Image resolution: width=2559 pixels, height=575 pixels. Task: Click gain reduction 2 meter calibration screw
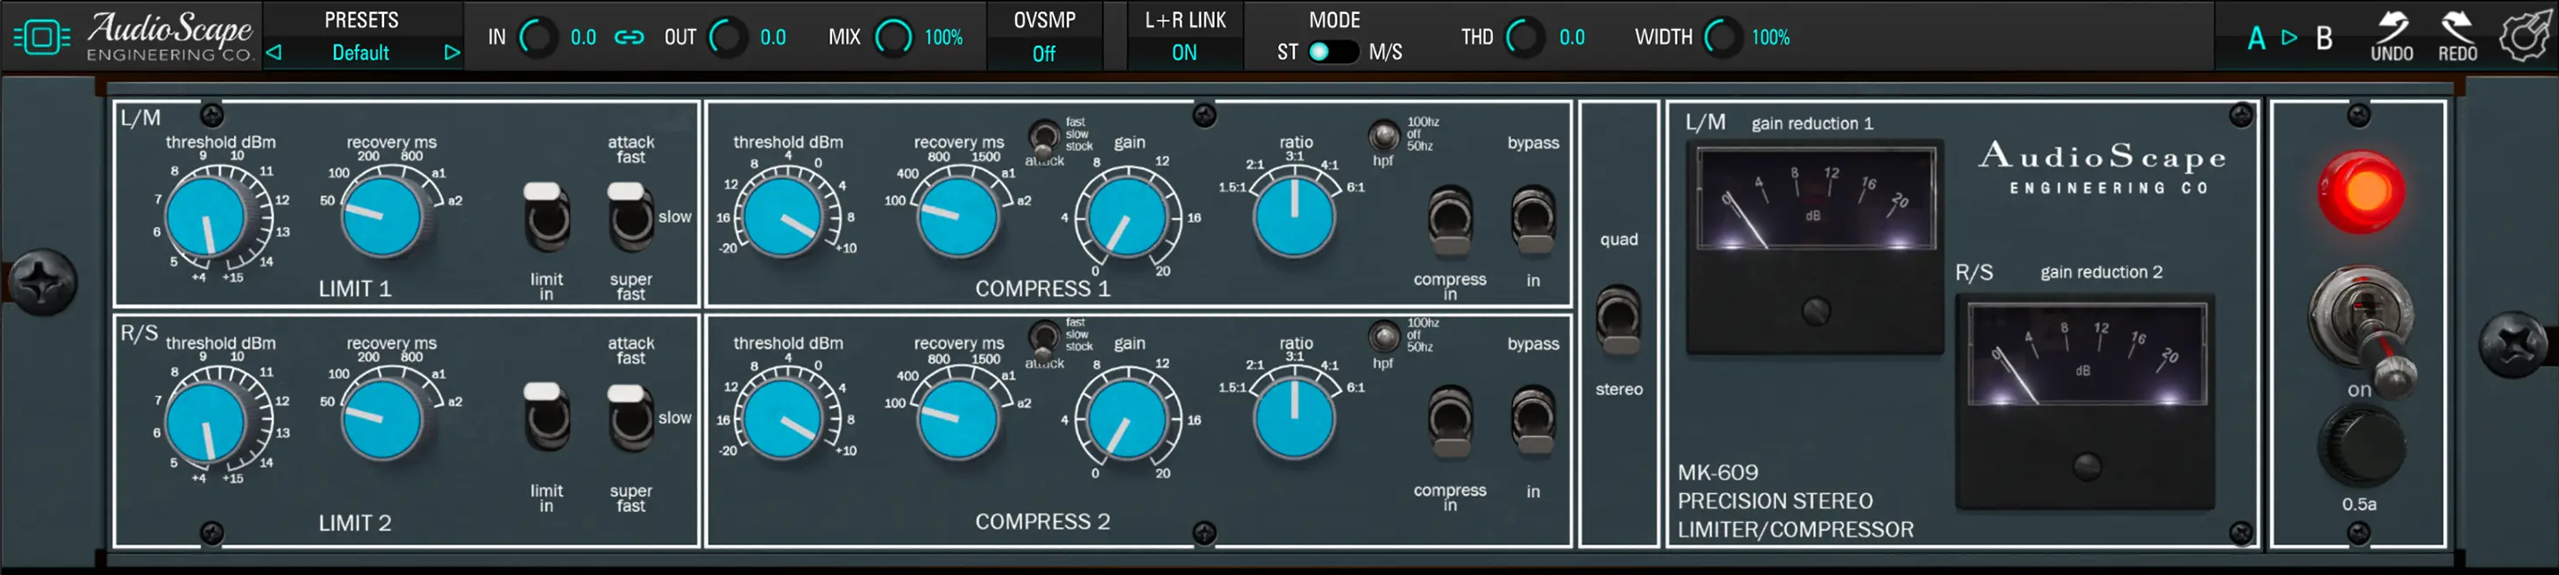pos(2086,465)
